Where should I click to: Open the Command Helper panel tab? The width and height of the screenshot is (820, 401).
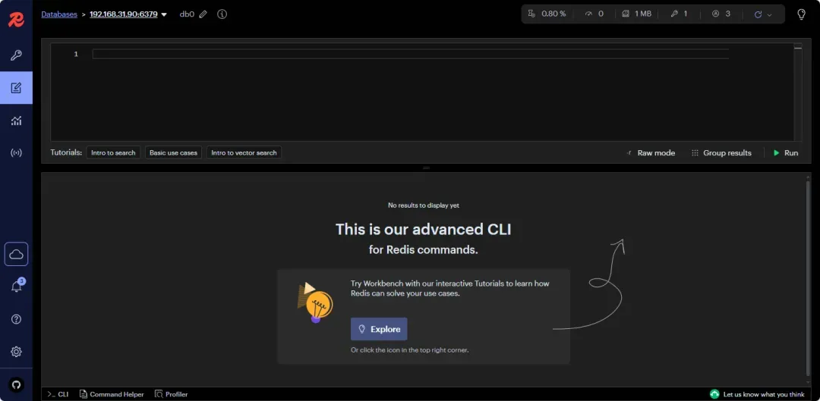point(112,394)
